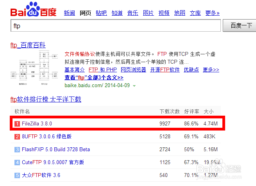This screenshot has width=256, height=186.
Task: Open the 网页浏览器 sublink
Action: click(133, 70)
